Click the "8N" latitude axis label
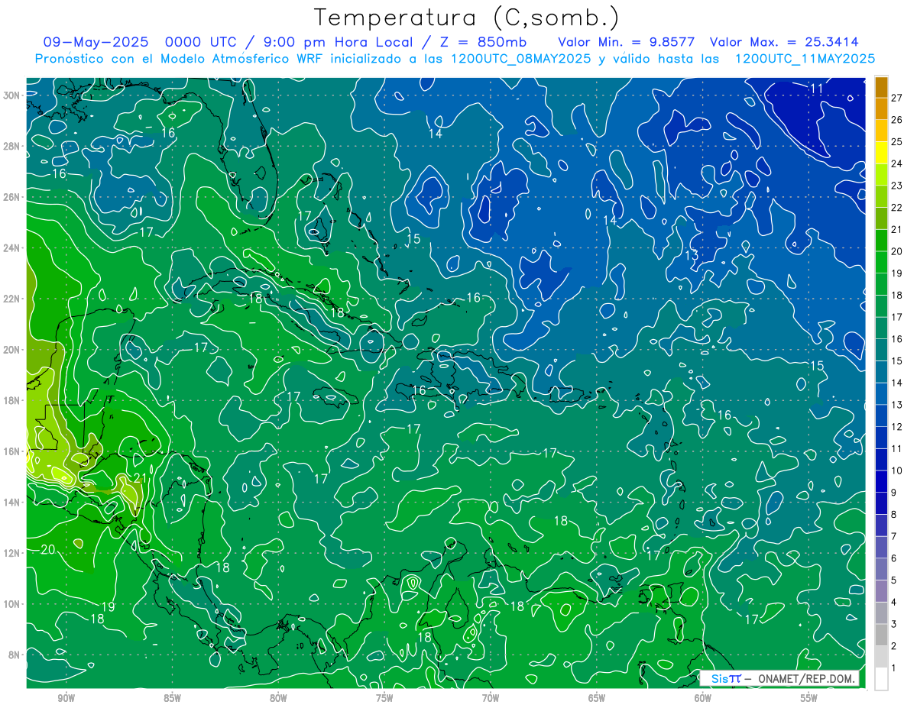Image resolution: width=917 pixels, height=708 pixels. (14, 655)
